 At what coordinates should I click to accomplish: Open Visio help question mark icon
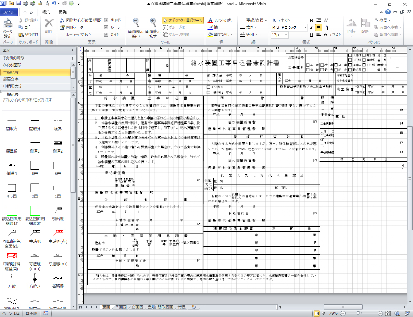tap(388, 12)
